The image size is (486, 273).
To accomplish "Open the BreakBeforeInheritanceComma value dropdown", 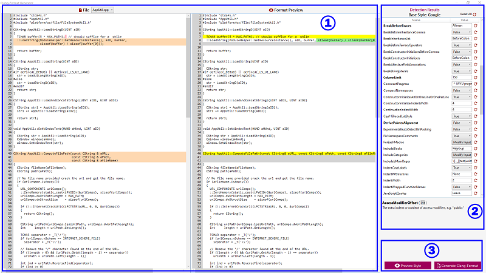I will tap(462, 32).
